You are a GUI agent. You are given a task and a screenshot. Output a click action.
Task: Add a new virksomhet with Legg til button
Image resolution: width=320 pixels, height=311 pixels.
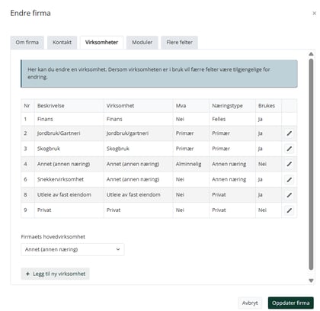point(55,274)
